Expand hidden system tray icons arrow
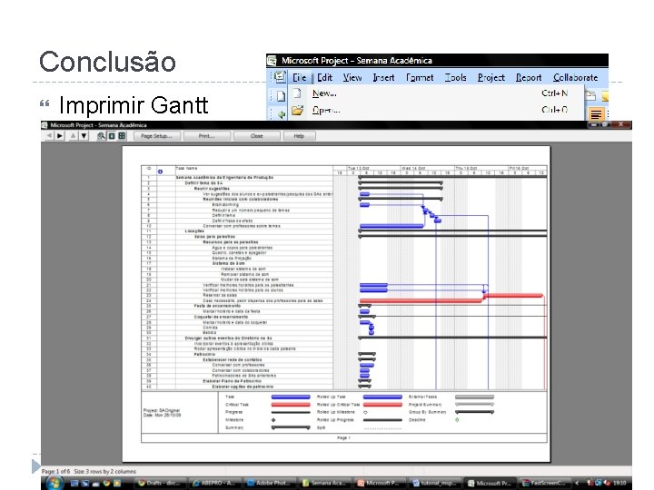 [x=578, y=484]
